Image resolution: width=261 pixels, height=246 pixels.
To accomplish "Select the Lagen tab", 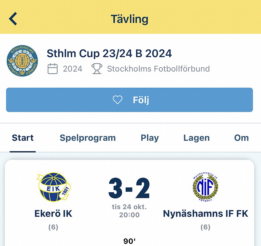I will coord(197,138).
